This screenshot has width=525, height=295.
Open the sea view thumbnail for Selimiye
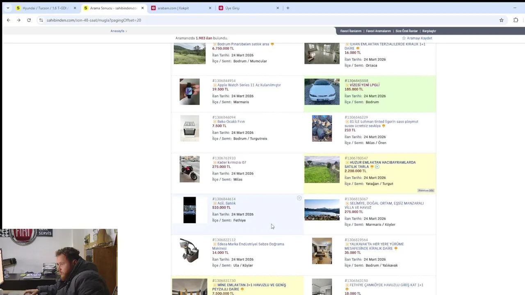[x=322, y=210]
